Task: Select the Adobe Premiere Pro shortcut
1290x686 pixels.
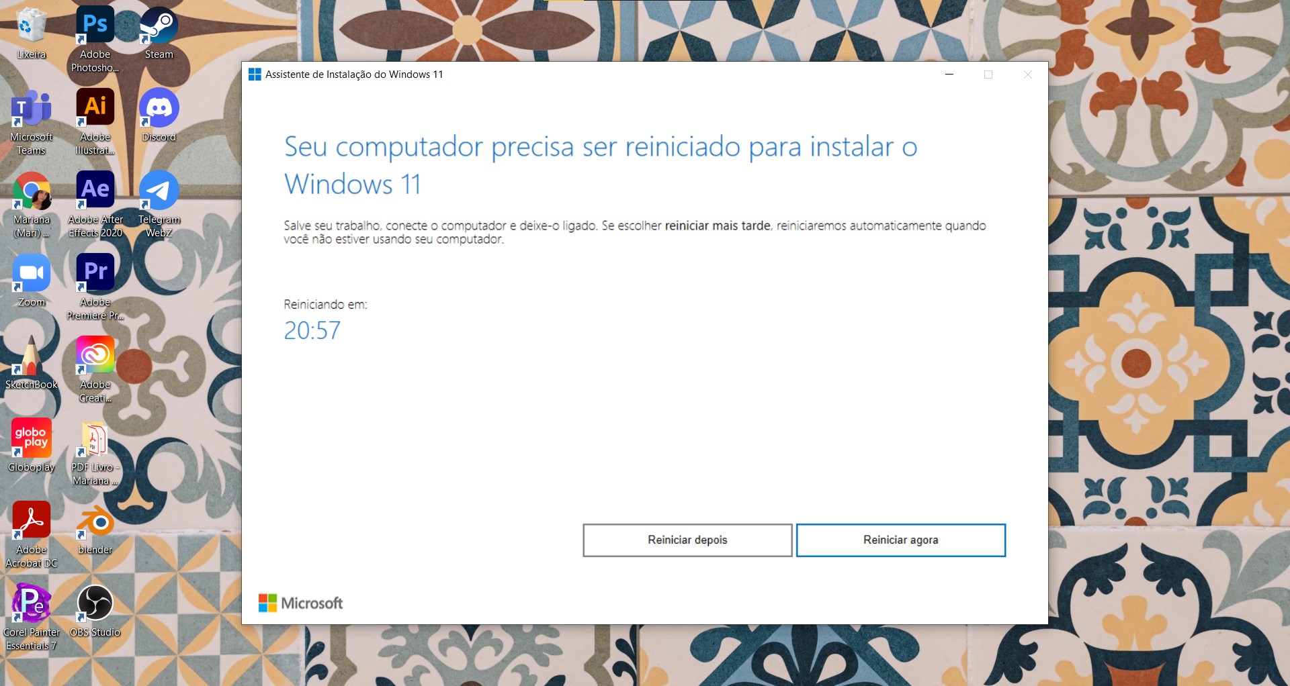Action: (x=95, y=287)
